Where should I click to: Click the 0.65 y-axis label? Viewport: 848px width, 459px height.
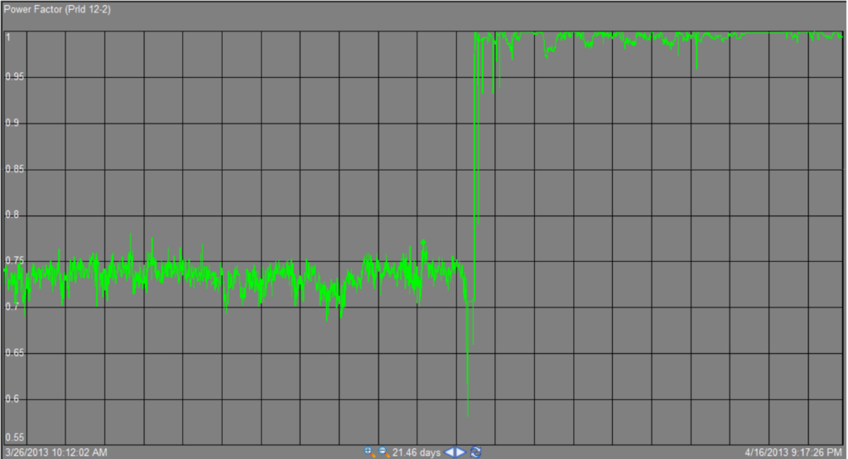tap(14, 353)
